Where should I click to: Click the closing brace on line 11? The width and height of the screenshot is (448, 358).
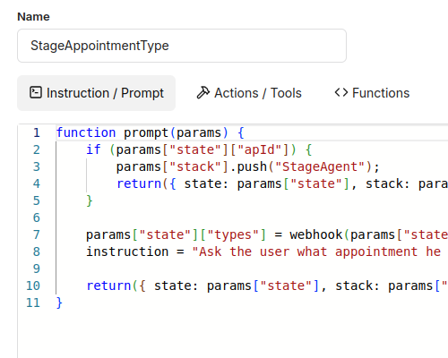[x=59, y=303]
